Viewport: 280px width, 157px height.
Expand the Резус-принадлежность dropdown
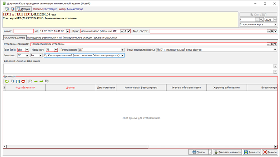[x=275, y=50]
